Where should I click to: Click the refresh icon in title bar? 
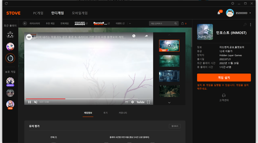(x=6, y=3)
